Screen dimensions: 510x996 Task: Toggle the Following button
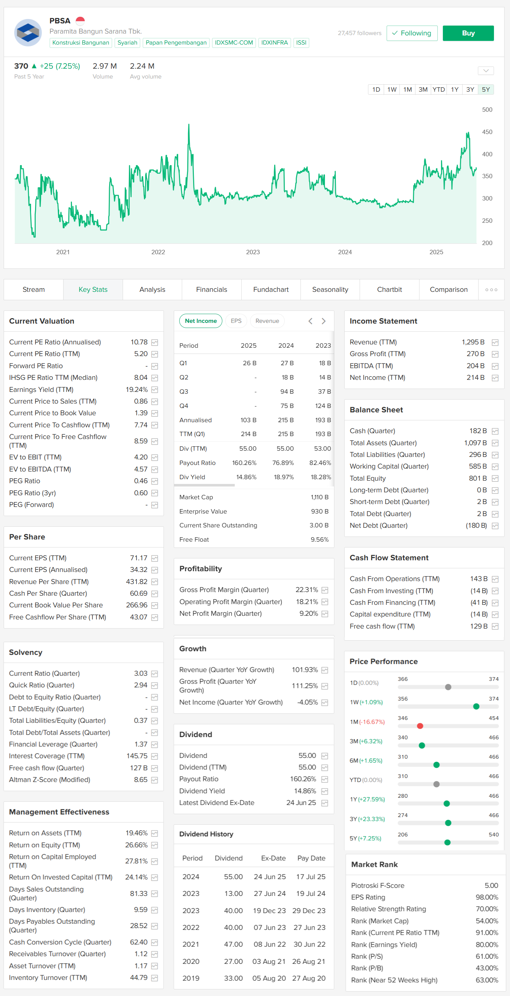[x=412, y=33]
